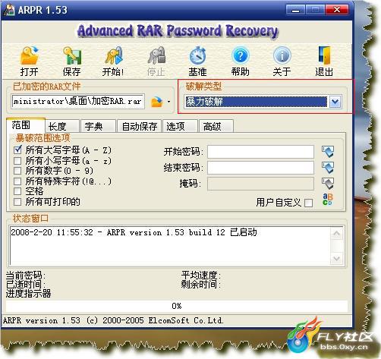The image size is (381, 359).
Task: Click the 结束密码 input field
Action: pos(260,168)
